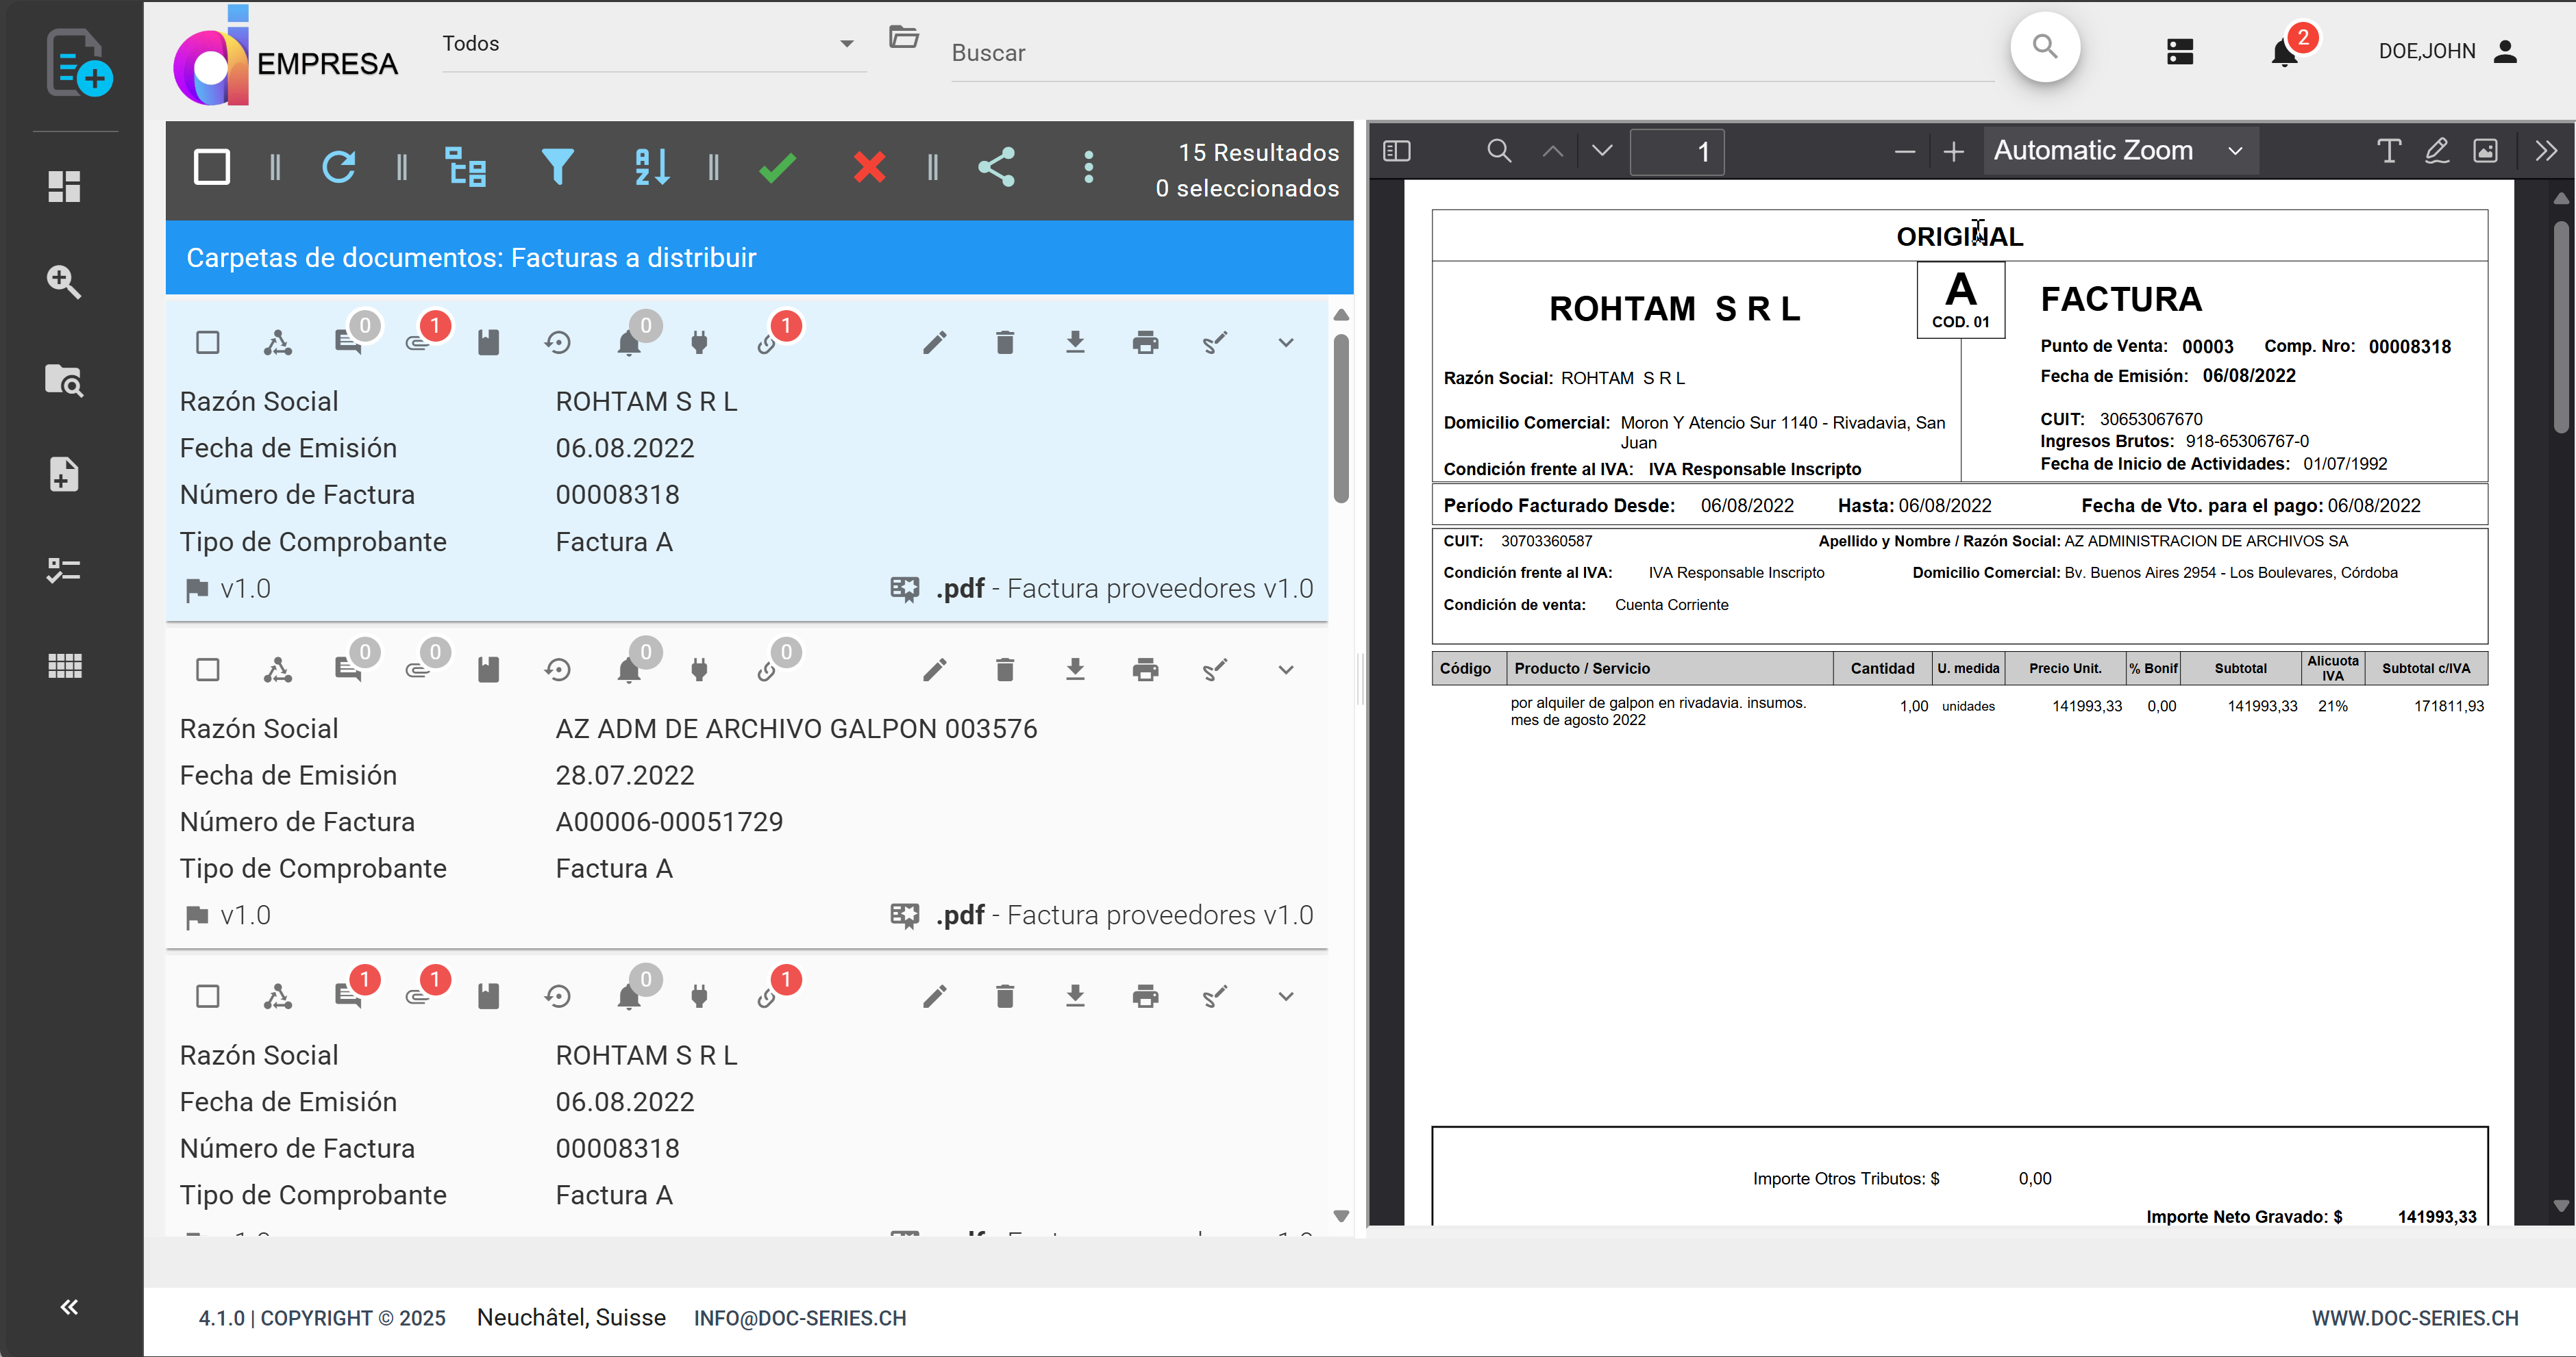Open the three-dot overflow menu in the toolbar
The height and width of the screenshot is (1357, 2576).
1089,167
